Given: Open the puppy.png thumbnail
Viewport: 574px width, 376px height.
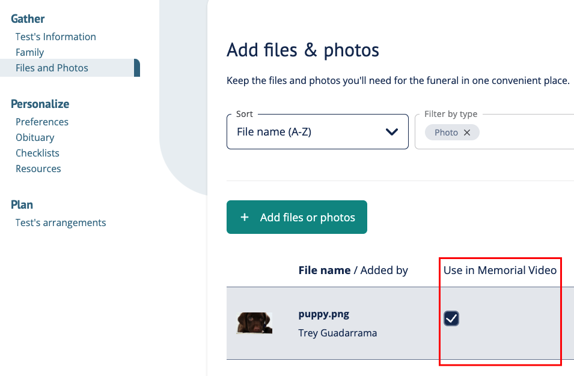Looking at the screenshot, I should [x=254, y=323].
